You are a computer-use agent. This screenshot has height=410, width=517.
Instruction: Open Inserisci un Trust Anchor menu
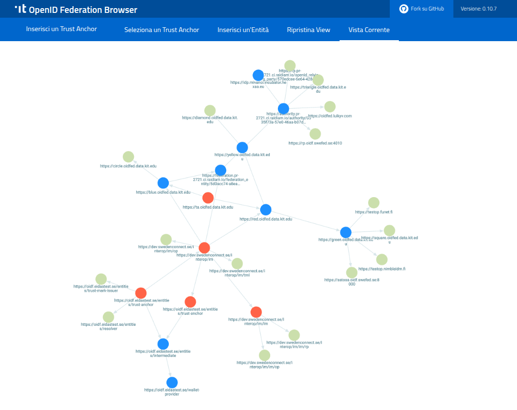(62, 29)
